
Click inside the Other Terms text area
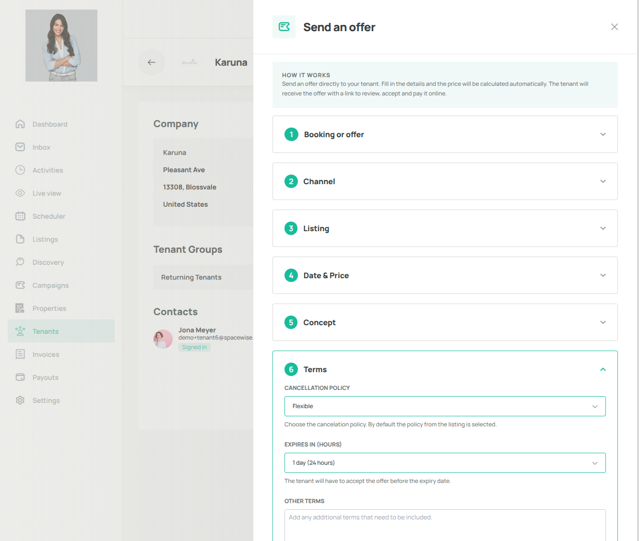coord(445,525)
